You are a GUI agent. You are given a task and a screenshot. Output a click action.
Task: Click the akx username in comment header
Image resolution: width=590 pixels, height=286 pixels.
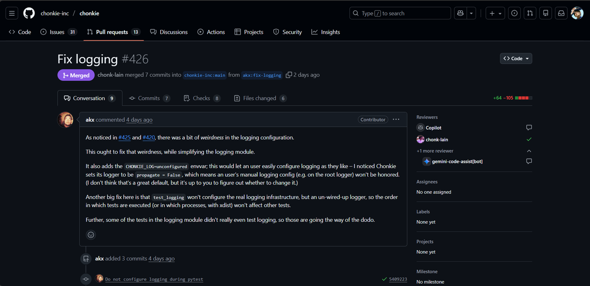click(x=90, y=120)
